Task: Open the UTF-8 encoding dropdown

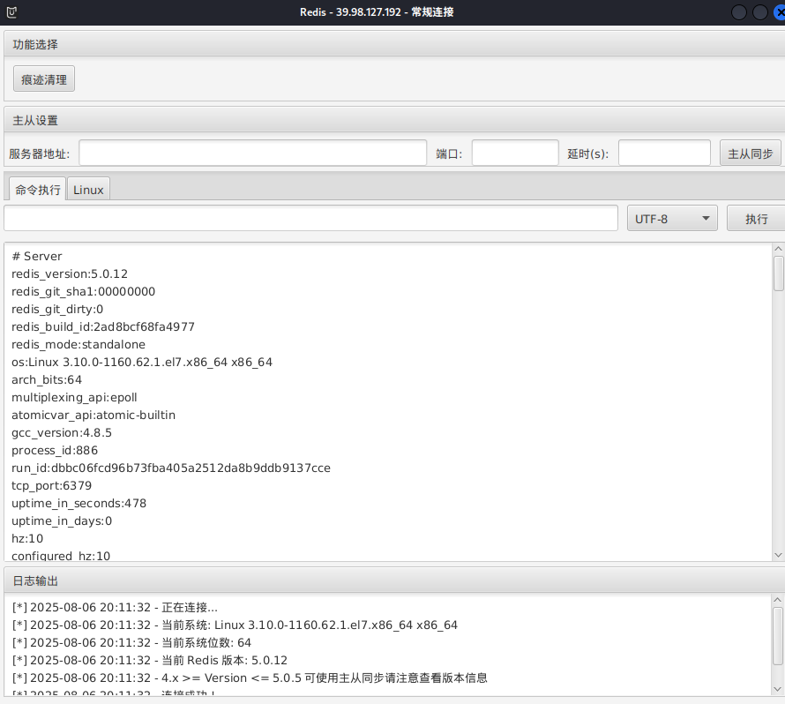Action: pyautogui.click(x=672, y=218)
